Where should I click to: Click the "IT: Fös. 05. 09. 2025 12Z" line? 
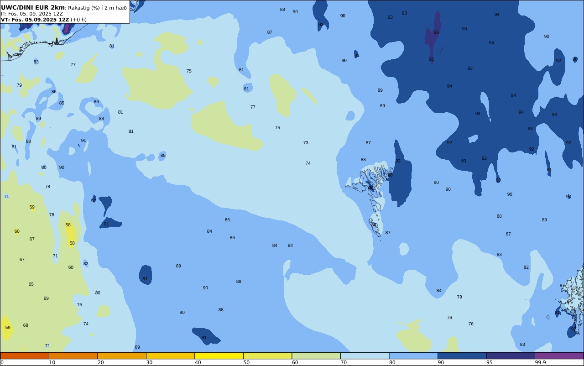coord(32,14)
